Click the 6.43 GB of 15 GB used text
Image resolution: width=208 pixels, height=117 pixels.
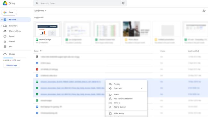pos(12,60)
